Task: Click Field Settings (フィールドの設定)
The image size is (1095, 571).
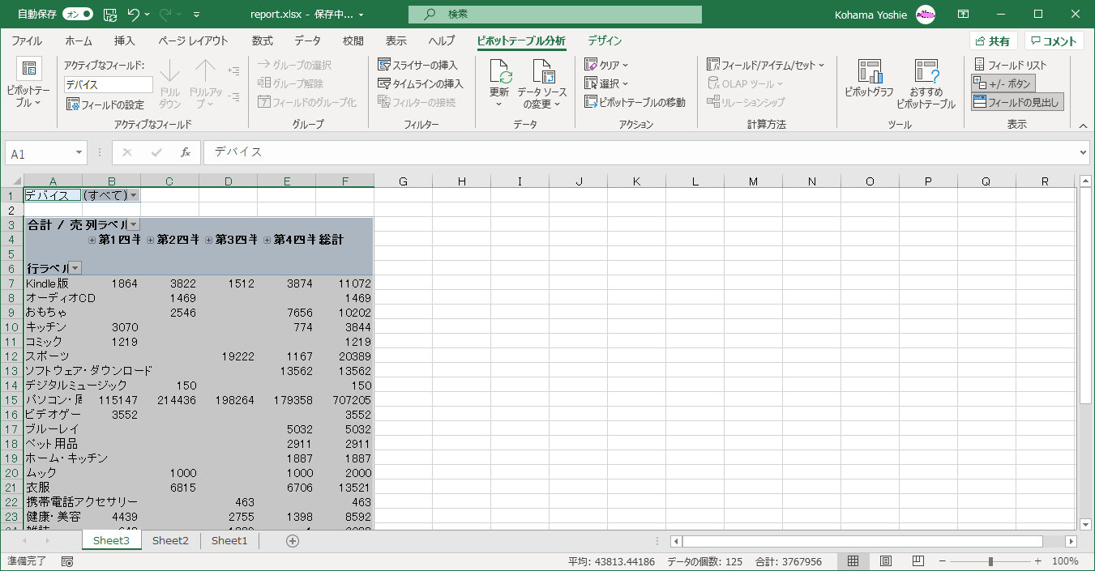Action: [105, 104]
